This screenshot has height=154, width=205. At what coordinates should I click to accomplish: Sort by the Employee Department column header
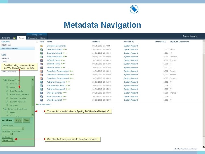179,42
